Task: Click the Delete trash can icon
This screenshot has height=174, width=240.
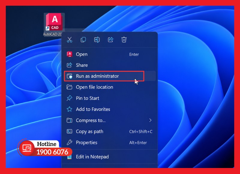Action: pyautogui.click(x=124, y=40)
